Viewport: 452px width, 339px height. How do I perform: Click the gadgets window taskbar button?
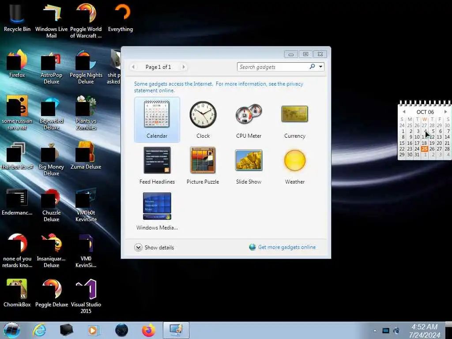click(176, 330)
